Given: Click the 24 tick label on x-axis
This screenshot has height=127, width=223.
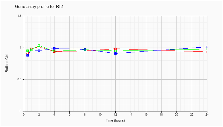Looking at the screenshot, I should [x=207, y=114].
